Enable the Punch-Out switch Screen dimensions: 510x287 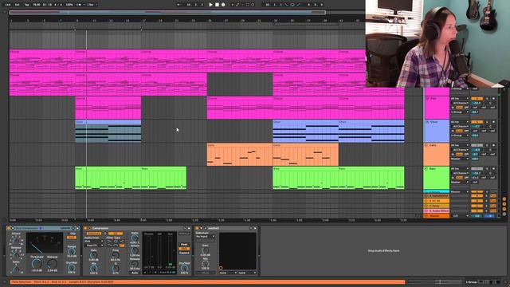(x=297, y=5)
